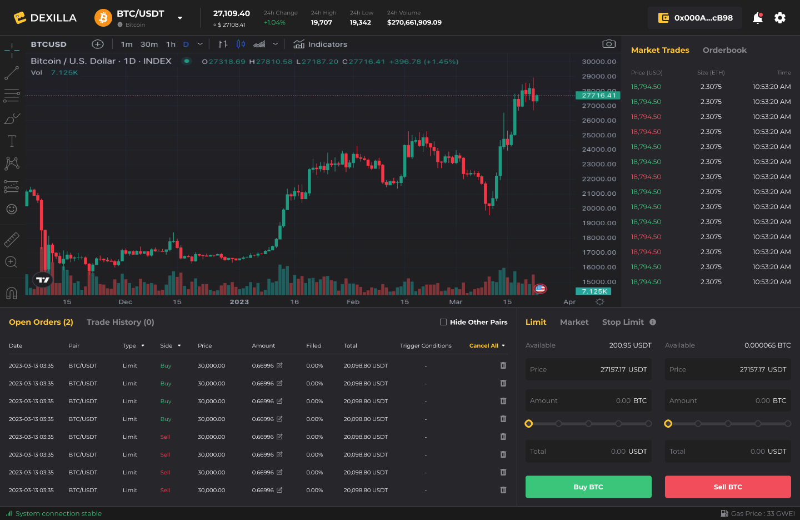Open chart axis settings gear
This screenshot has height=520, width=800.
[x=599, y=301]
